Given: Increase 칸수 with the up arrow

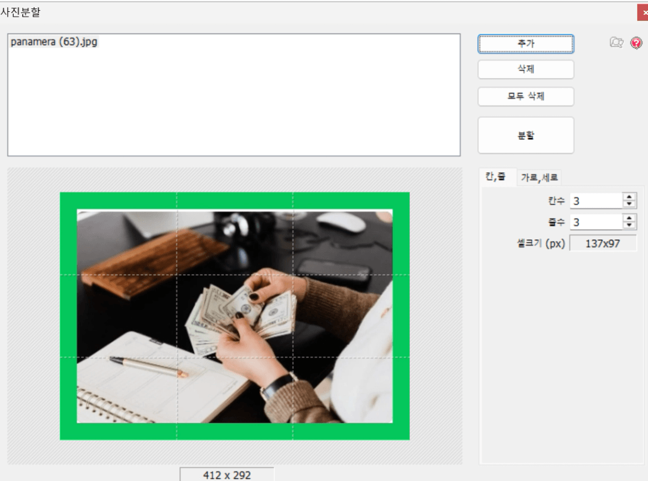Looking at the screenshot, I should 629,197.
